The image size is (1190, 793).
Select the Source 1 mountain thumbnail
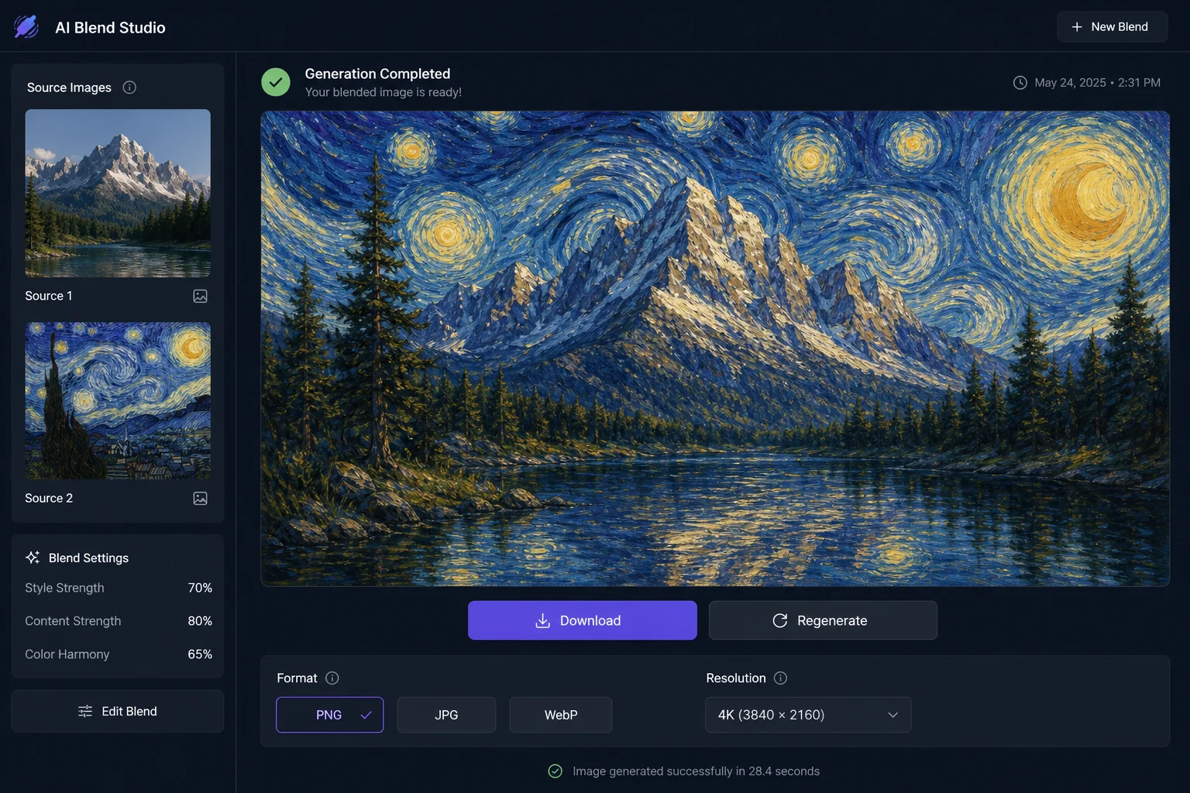tap(118, 193)
